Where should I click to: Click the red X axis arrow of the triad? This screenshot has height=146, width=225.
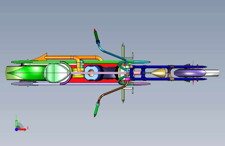22,129
